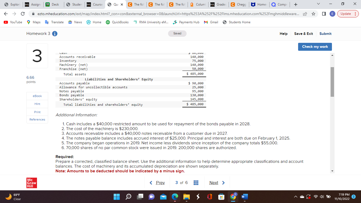The width and height of the screenshot is (361, 203).
Task: Open the Gmail bookmark
Action: tap(211, 22)
